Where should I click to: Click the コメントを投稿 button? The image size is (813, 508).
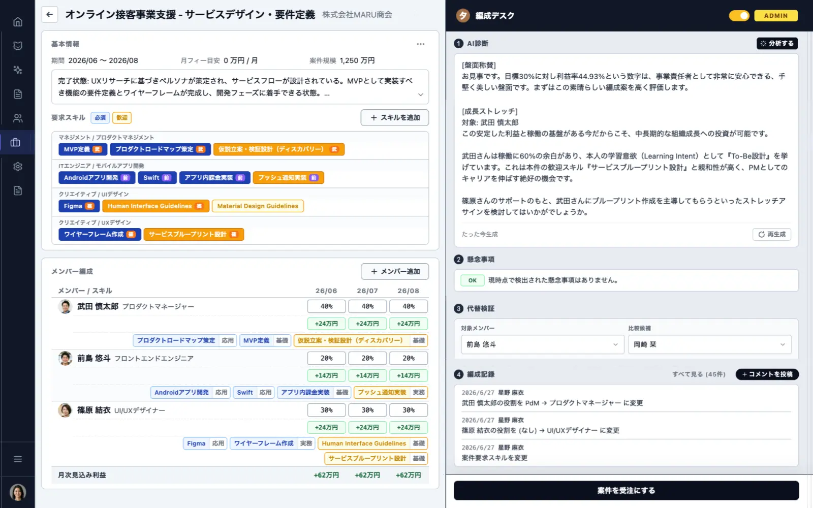[x=767, y=374]
